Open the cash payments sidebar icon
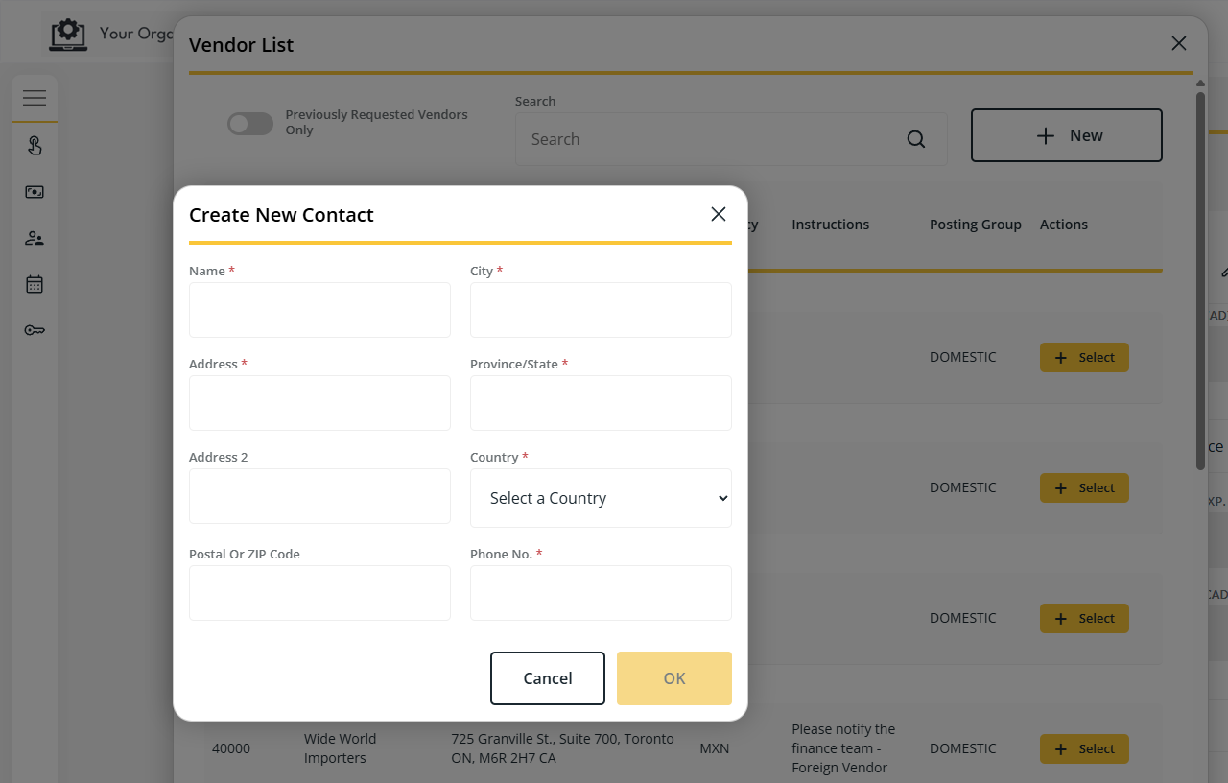Screen dimensions: 1228x783 35,192
